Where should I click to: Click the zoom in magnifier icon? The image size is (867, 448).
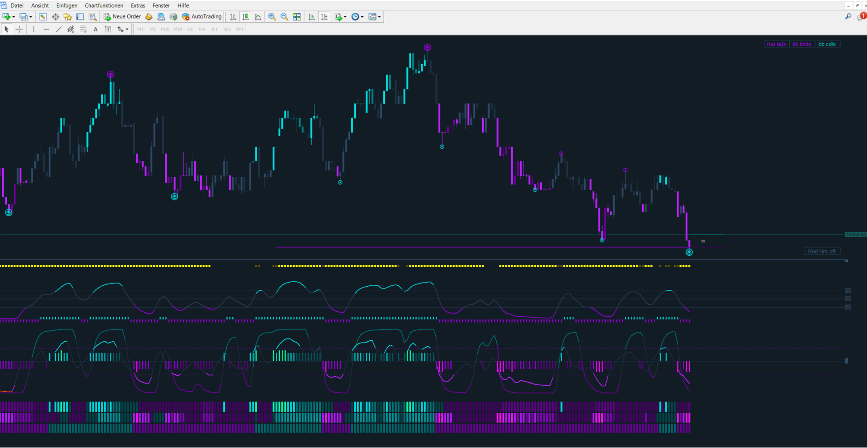tap(272, 17)
